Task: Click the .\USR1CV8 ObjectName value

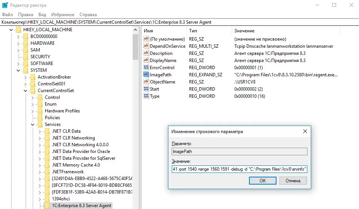Action: (245, 82)
